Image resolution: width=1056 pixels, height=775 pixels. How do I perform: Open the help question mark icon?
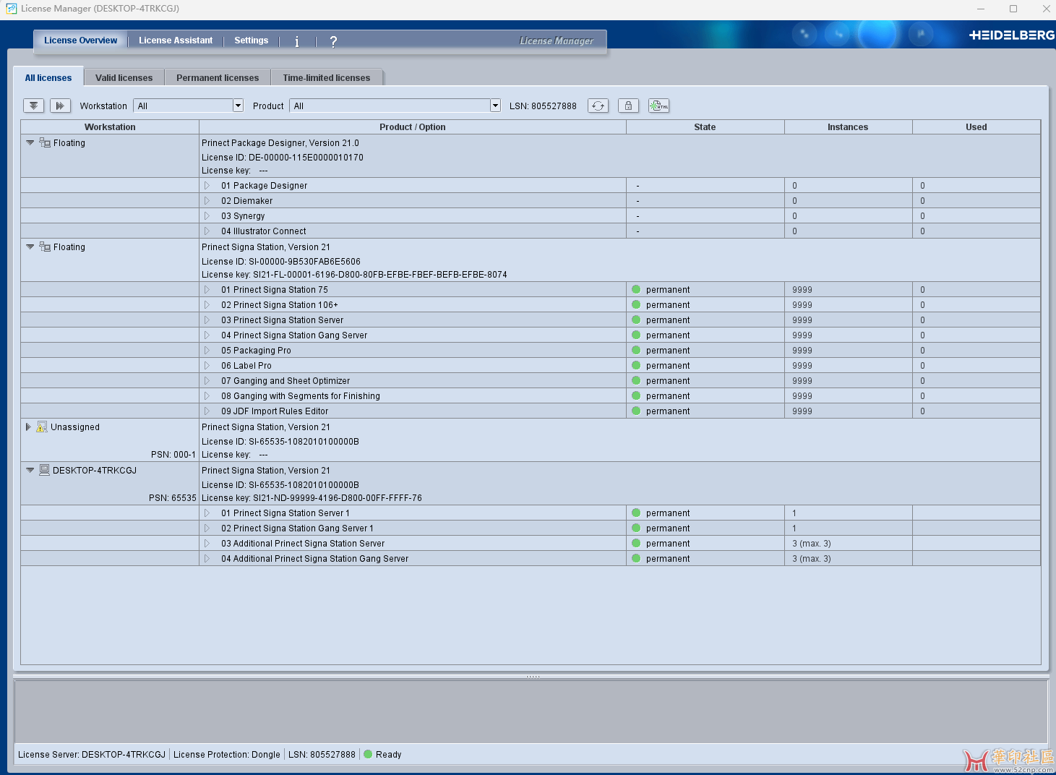[333, 41]
